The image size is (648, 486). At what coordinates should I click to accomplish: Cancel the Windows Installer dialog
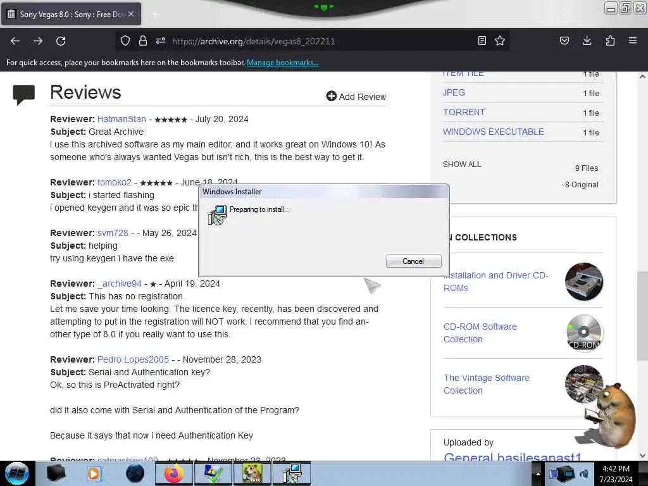point(413,261)
